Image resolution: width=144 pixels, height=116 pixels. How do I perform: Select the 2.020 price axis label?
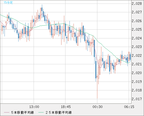137,73
